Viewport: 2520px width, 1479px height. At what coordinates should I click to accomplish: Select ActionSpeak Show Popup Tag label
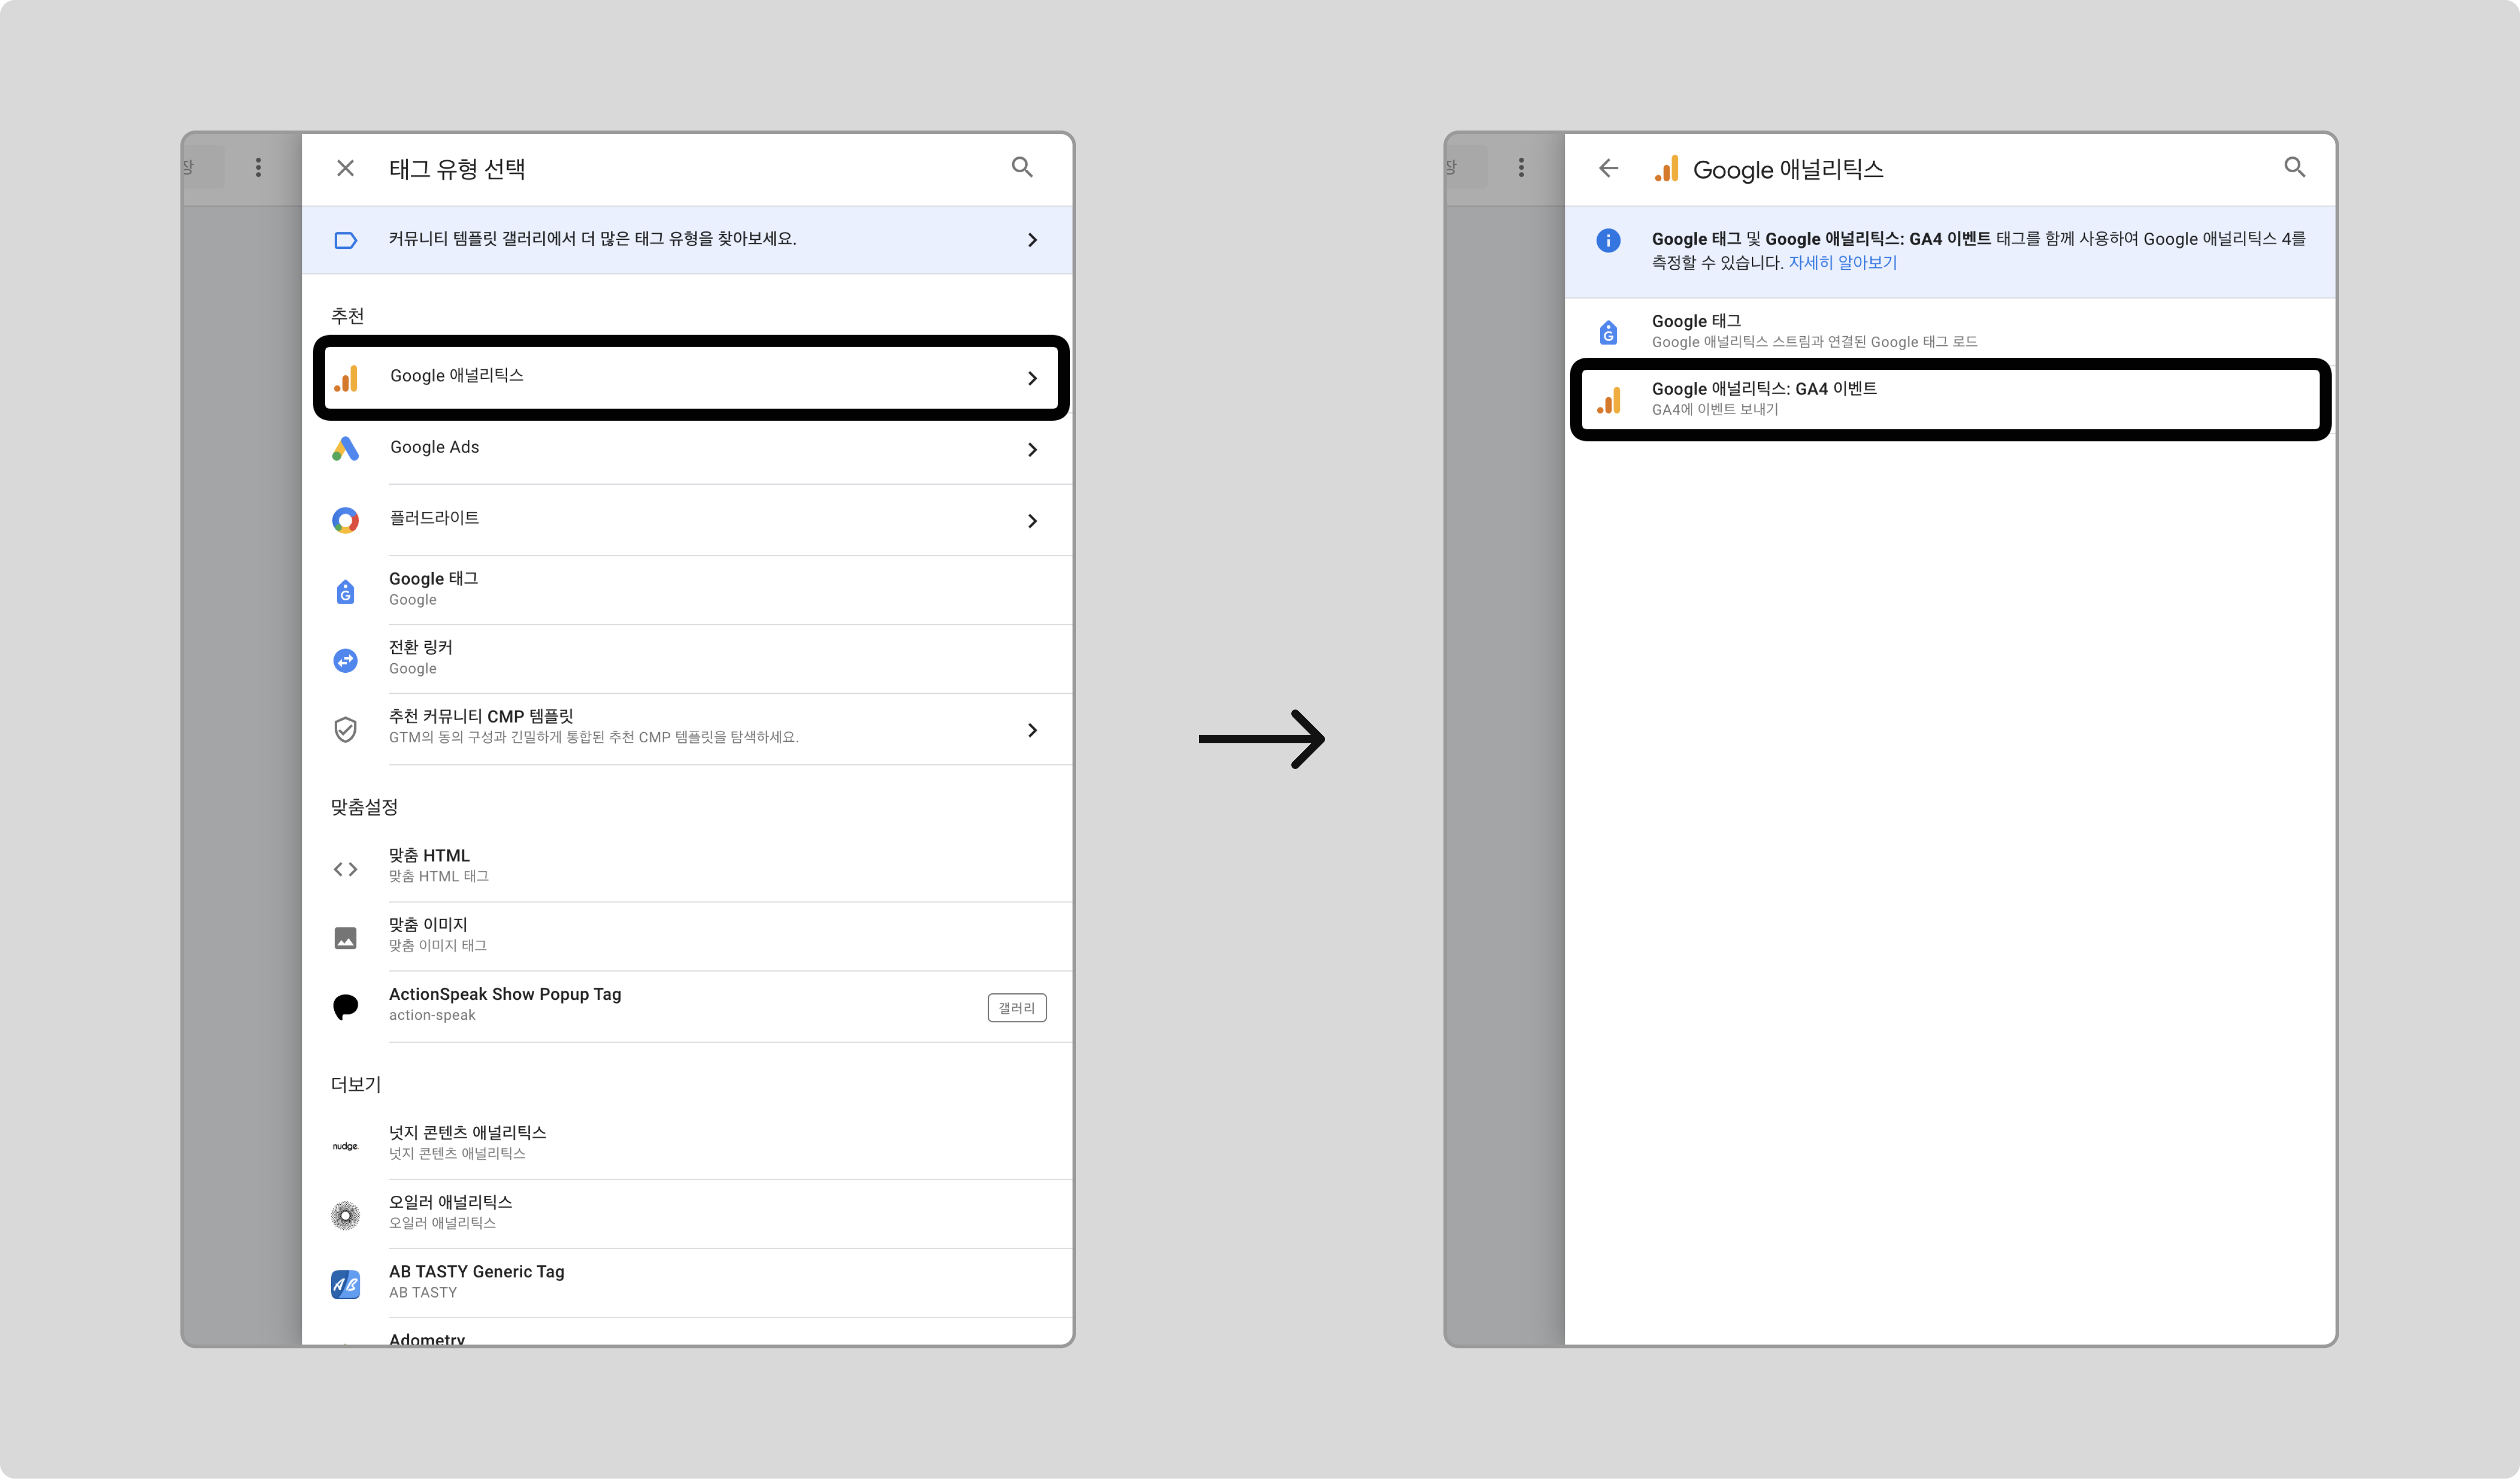click(x=505, y=994)
